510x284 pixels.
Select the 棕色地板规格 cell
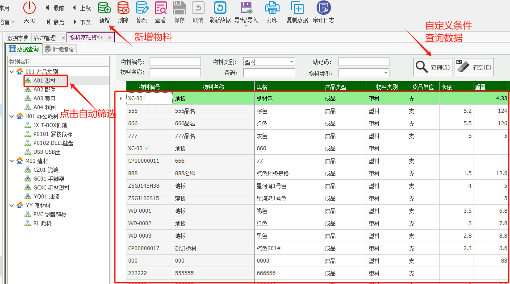pos(289,173)
